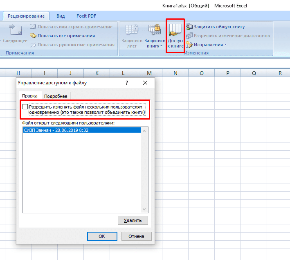Switch to Подробнее tab in dialog
Screen dimensions: 290x260
pyautogui.click(x=56, y=96)
